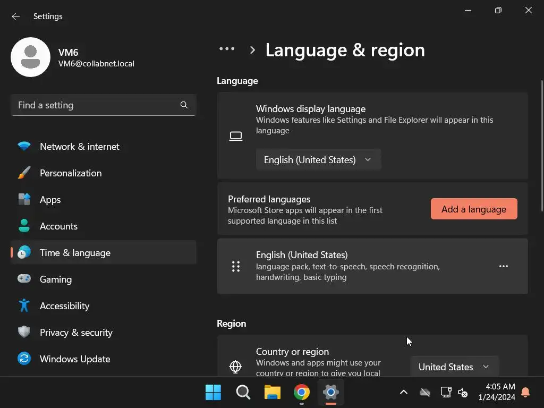Click the Network & internet wifi icon
Viewport: 544px width, 408px height.
pos(24,146)
